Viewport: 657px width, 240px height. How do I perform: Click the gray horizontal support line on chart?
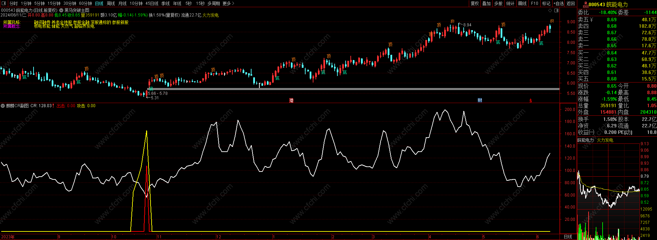pos(353,89)
